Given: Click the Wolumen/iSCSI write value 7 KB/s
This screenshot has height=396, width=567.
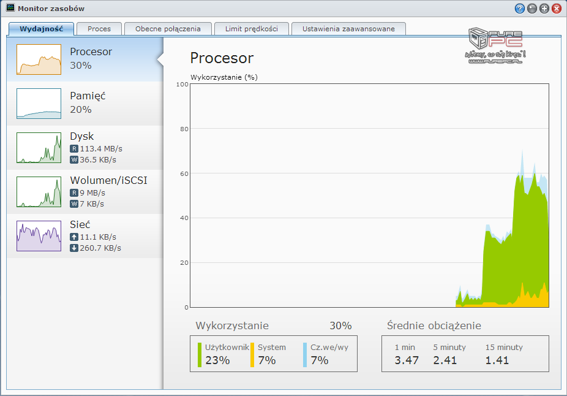Looking at the screenshot, I should pyautogui.click(x=92, y=204).
